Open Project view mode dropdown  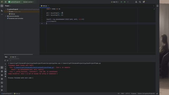point(8,6)
